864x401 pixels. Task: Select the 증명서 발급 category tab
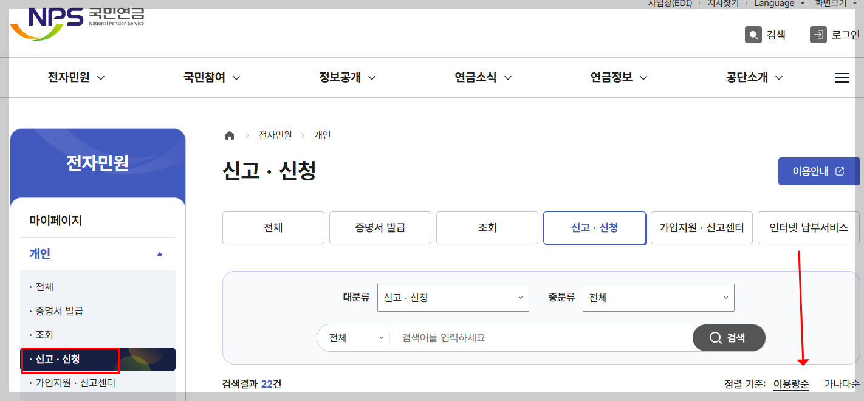pyautogui.click(x=380, y=228)
